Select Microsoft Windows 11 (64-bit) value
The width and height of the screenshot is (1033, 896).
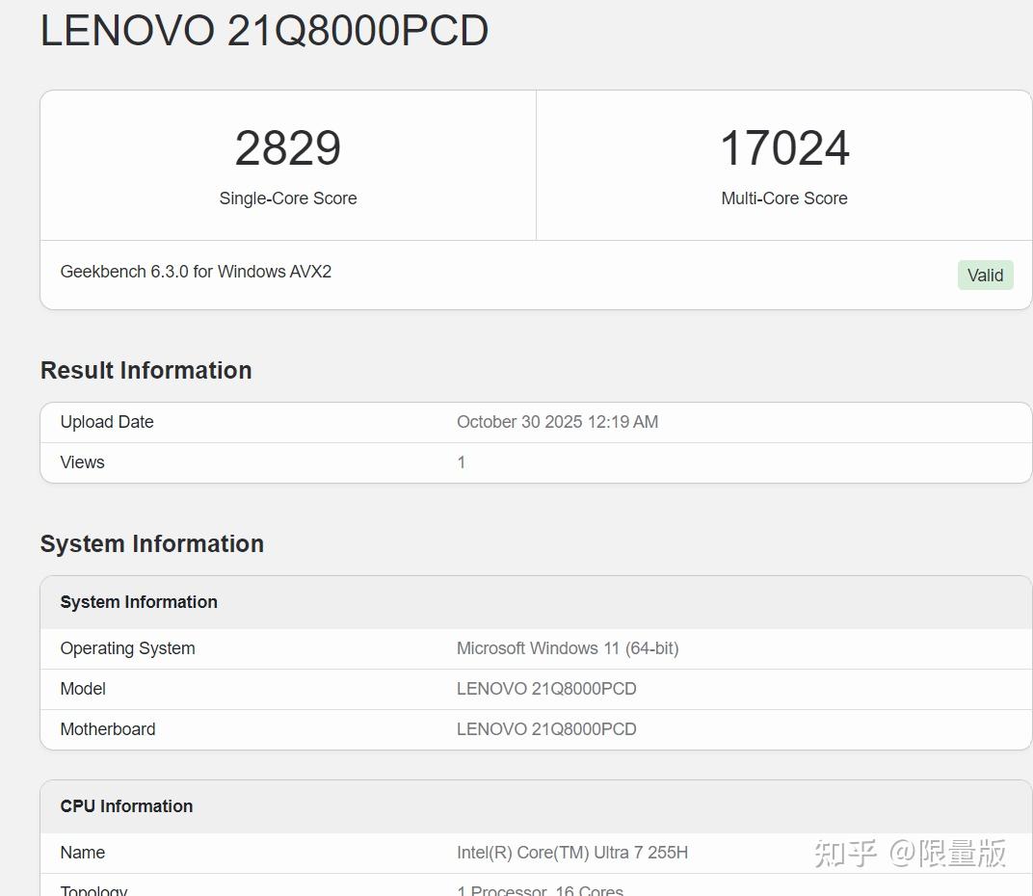pos(568,648)
